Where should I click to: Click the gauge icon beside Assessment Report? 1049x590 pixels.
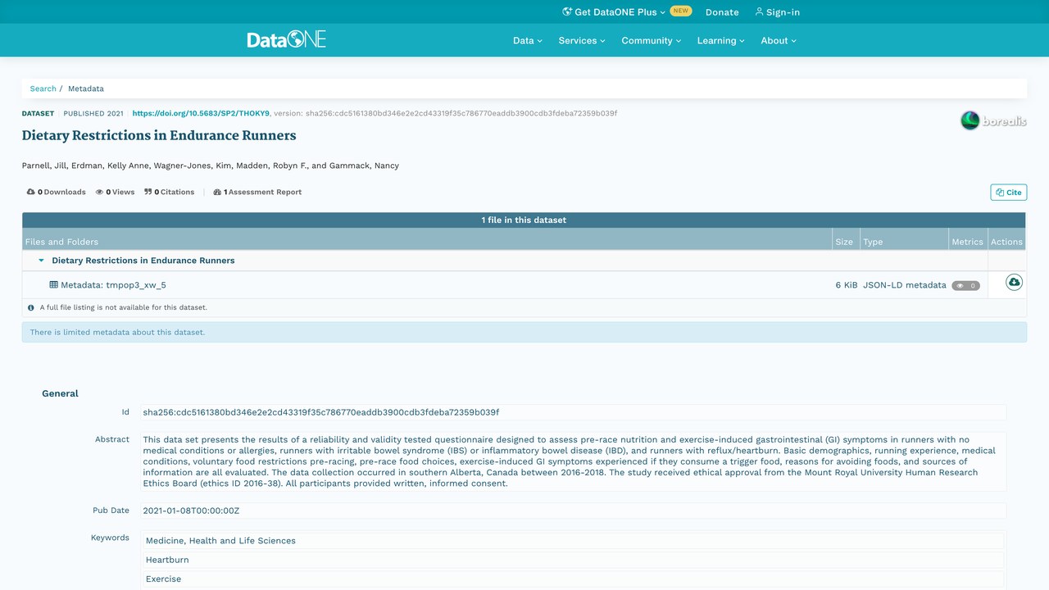point(217,192)
